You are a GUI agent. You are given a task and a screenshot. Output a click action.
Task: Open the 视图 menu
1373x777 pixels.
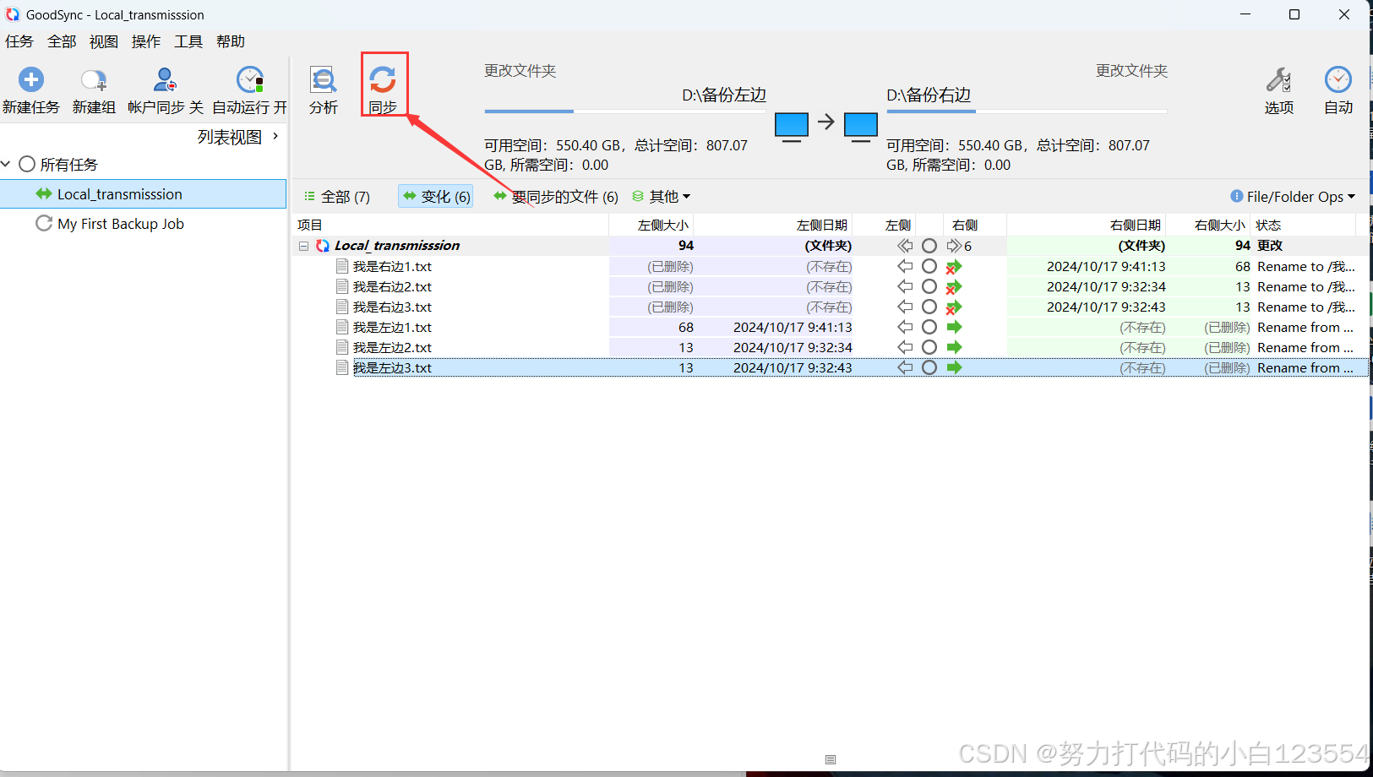(x=104, y=41)
